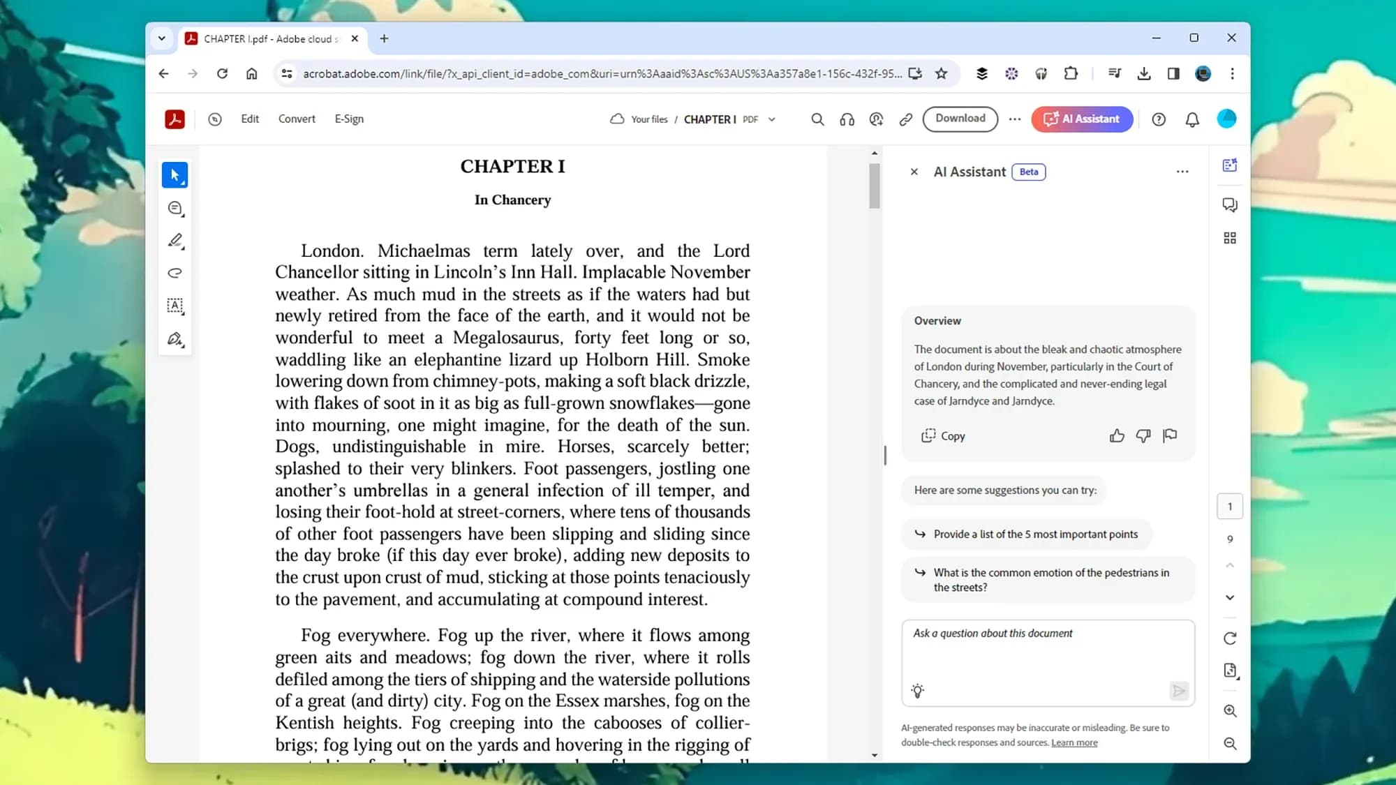Select the add text box tool
1396x785 pixels.
(174, 306)
